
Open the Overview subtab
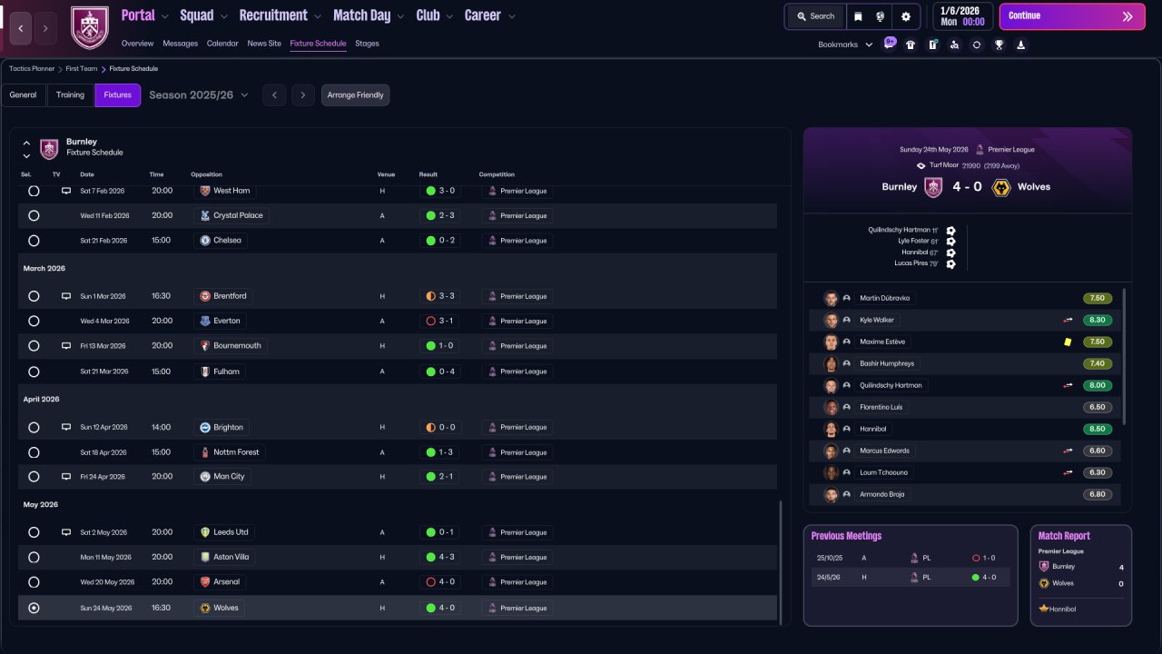pyautogui.click(x=137, y=44)
